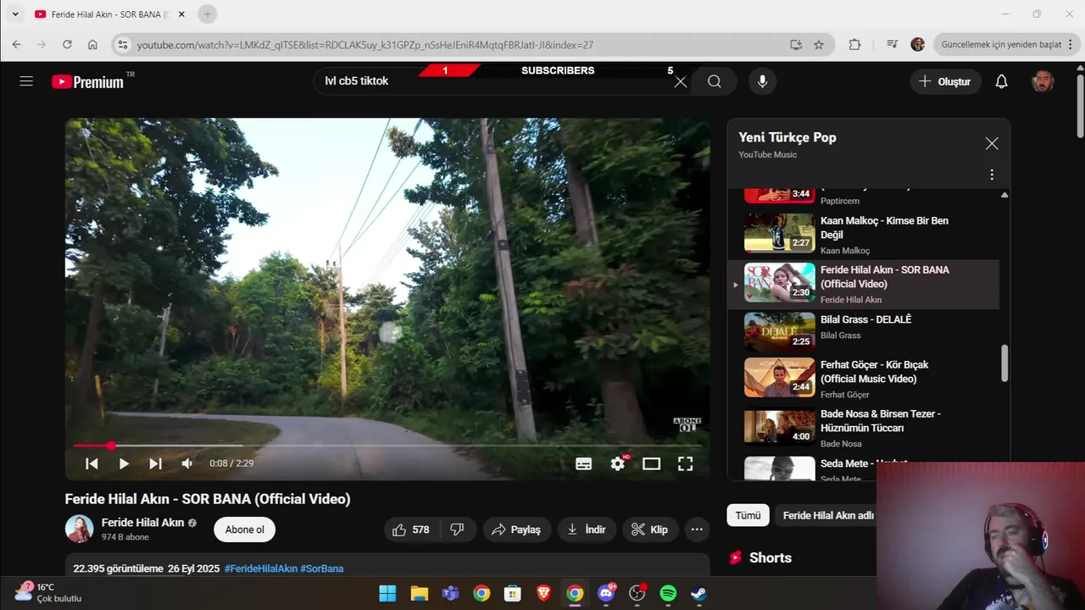1085x610 pixels.
Task: Skip to previous video in player
Action: point(92,463)
